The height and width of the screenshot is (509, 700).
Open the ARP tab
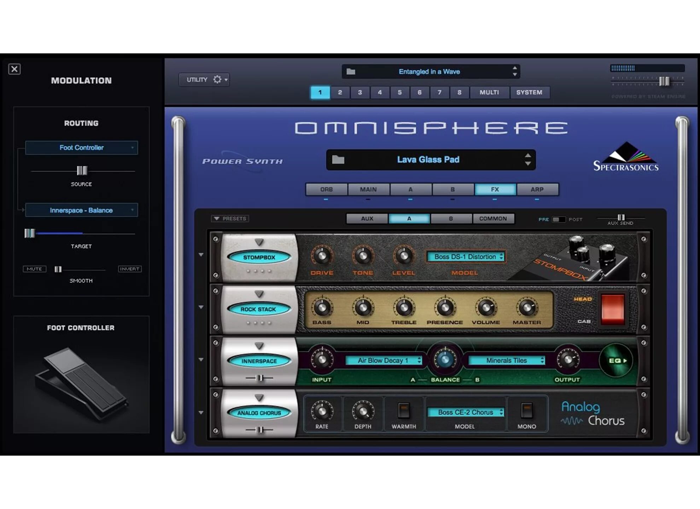click(x=537, y=189)
